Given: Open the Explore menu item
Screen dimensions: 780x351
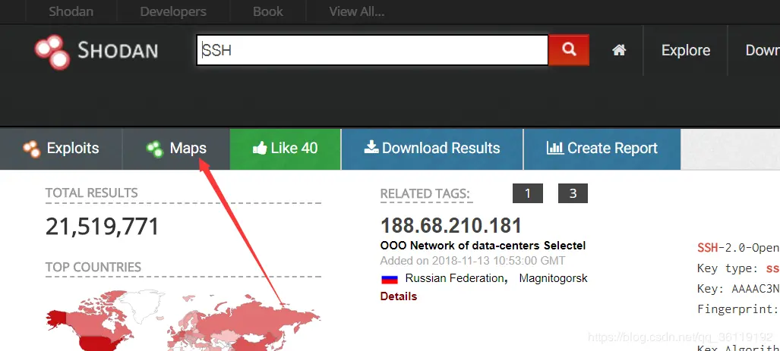Looking at the screenshot, I should (x=686, y=50).
